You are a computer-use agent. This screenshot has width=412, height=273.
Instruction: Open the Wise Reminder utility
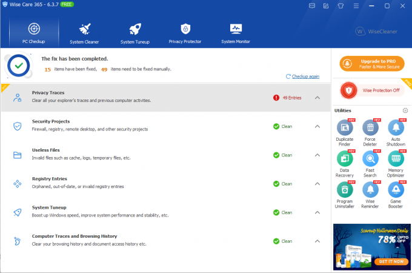[370, 195]
